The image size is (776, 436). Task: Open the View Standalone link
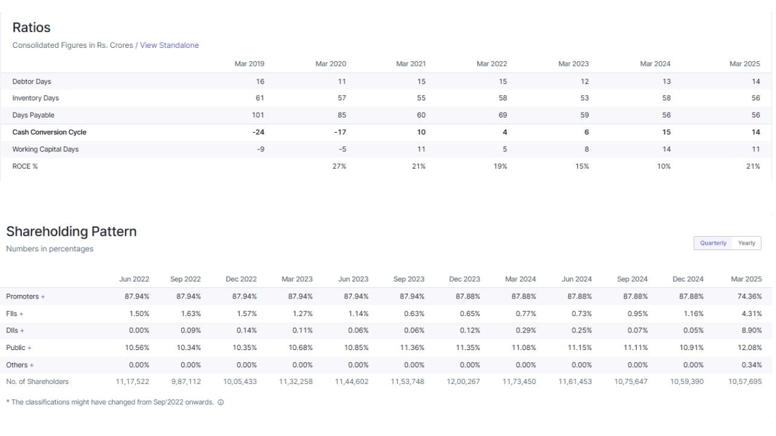[169, 45]
